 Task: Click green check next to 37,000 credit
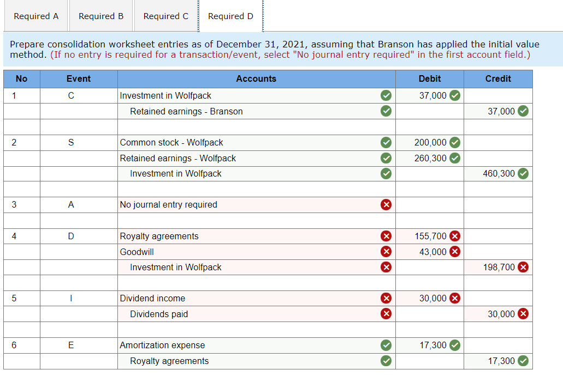523,111
